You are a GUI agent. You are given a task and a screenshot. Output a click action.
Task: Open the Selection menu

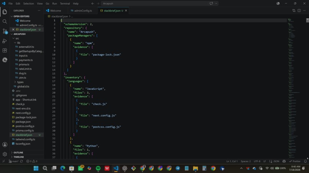(x=28, y=3)
